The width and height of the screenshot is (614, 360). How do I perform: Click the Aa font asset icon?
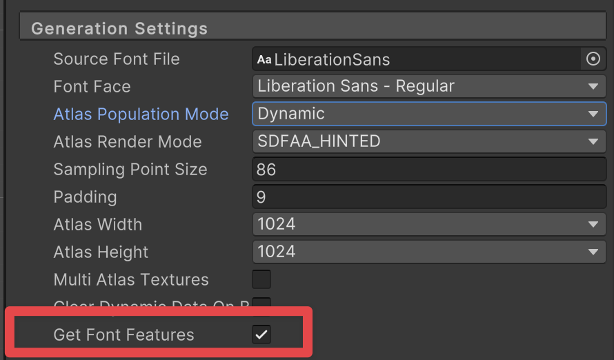click(264, 60)
